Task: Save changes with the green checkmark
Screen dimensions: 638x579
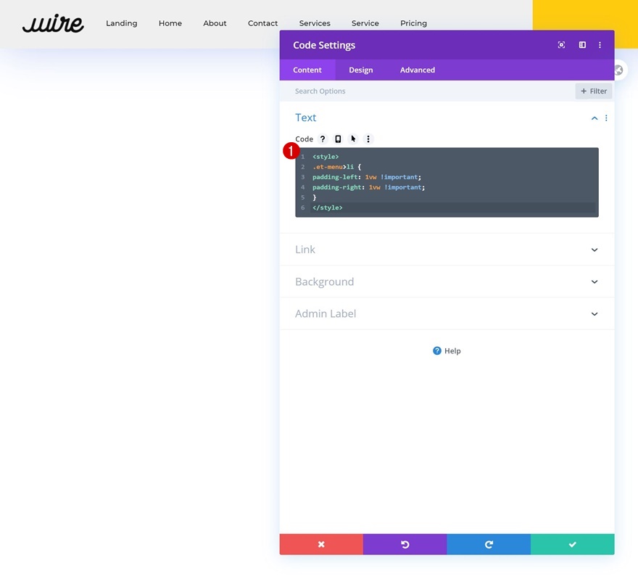Action: [x=573, y=544]
